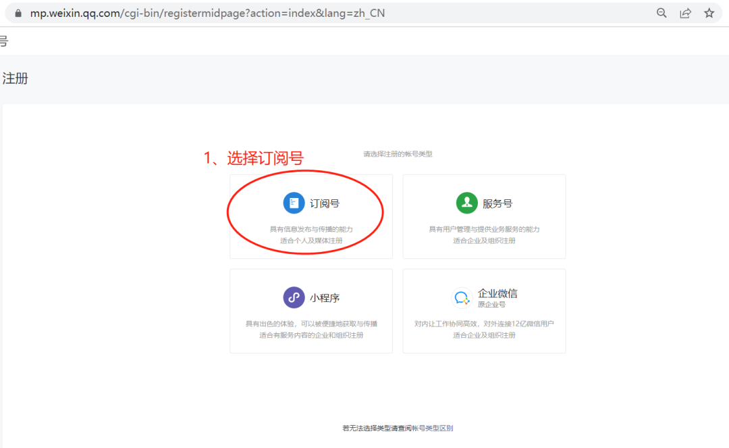Select the 服务号 account type title
The width and height of the screenshot is (729, 448).
[x=497, y=203]
